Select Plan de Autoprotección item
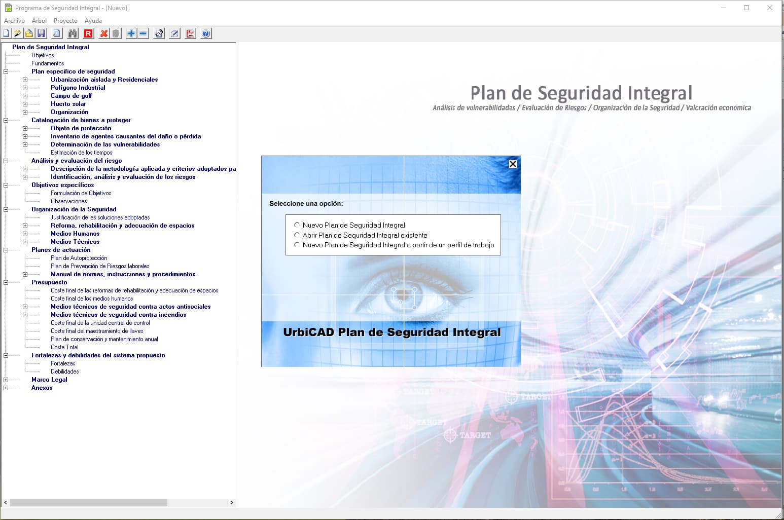Viewport: 784px width, 520px height. pos(79,258)
